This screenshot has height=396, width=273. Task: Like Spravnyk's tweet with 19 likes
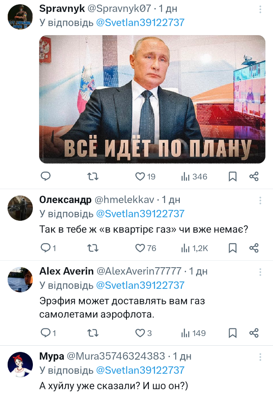pyautogui.click(x=145, y=176)
